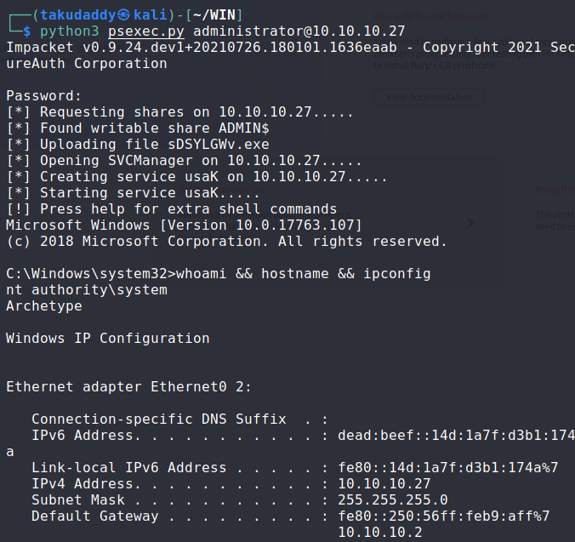Image resolution: width=575 pixels, height=542 pixels.
Task: Click the dollar sign shell prompt symbol
Action: coord(26,31)
